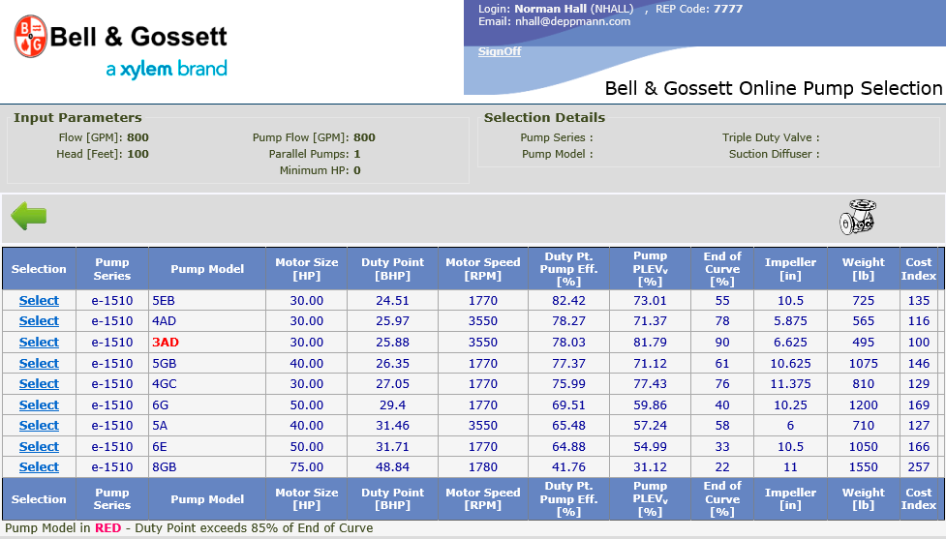Screen dimensions: 946x539
Task: Click bottom Cost Index footer header
Action: click(x=919, y=499)
